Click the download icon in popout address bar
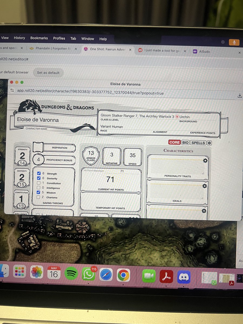243x324 pixels. click(239, 95)
